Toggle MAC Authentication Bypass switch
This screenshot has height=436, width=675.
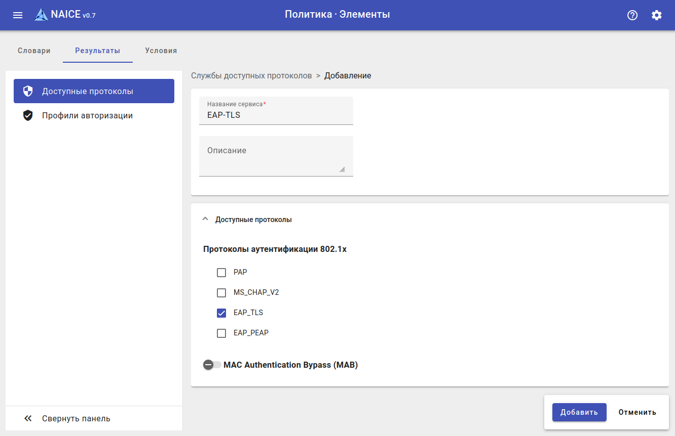coord(212,365)
